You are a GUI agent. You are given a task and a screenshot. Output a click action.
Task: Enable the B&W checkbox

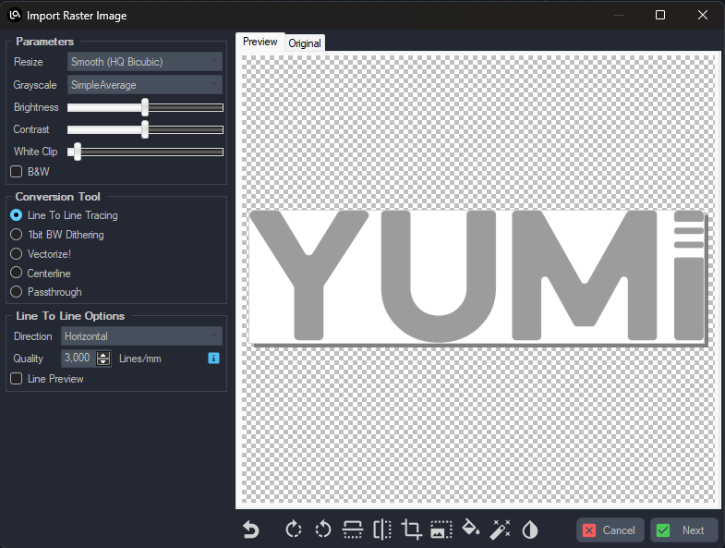click(x=17, y=172)
